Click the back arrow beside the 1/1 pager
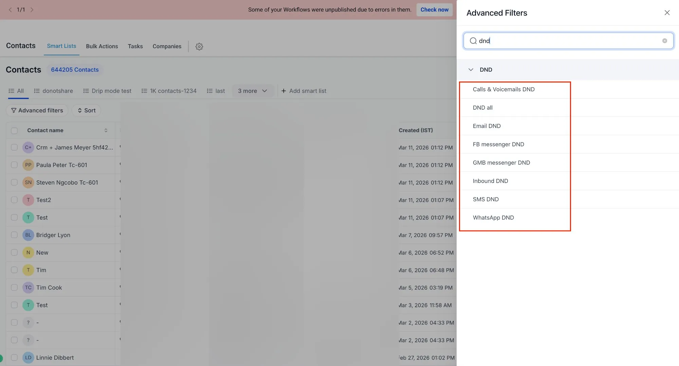Viewport: 679px width, 366px height. pos(10,10)
